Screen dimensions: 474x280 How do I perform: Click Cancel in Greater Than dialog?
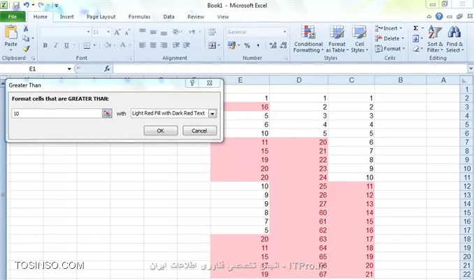199,131
